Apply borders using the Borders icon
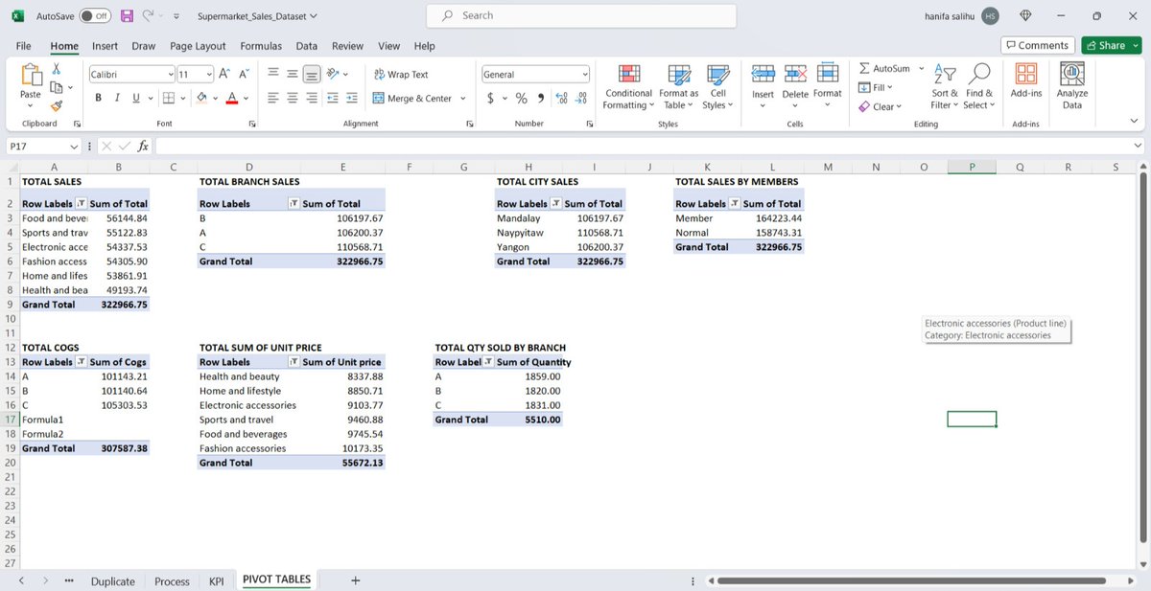Image resolution: width=1151 pixels, height=591 pixels. tap(168, 98)
